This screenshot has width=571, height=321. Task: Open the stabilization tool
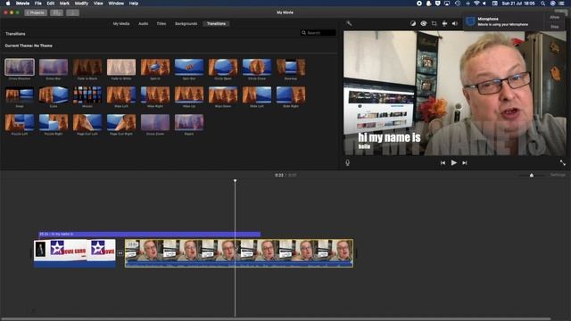(x=444, y=24)
